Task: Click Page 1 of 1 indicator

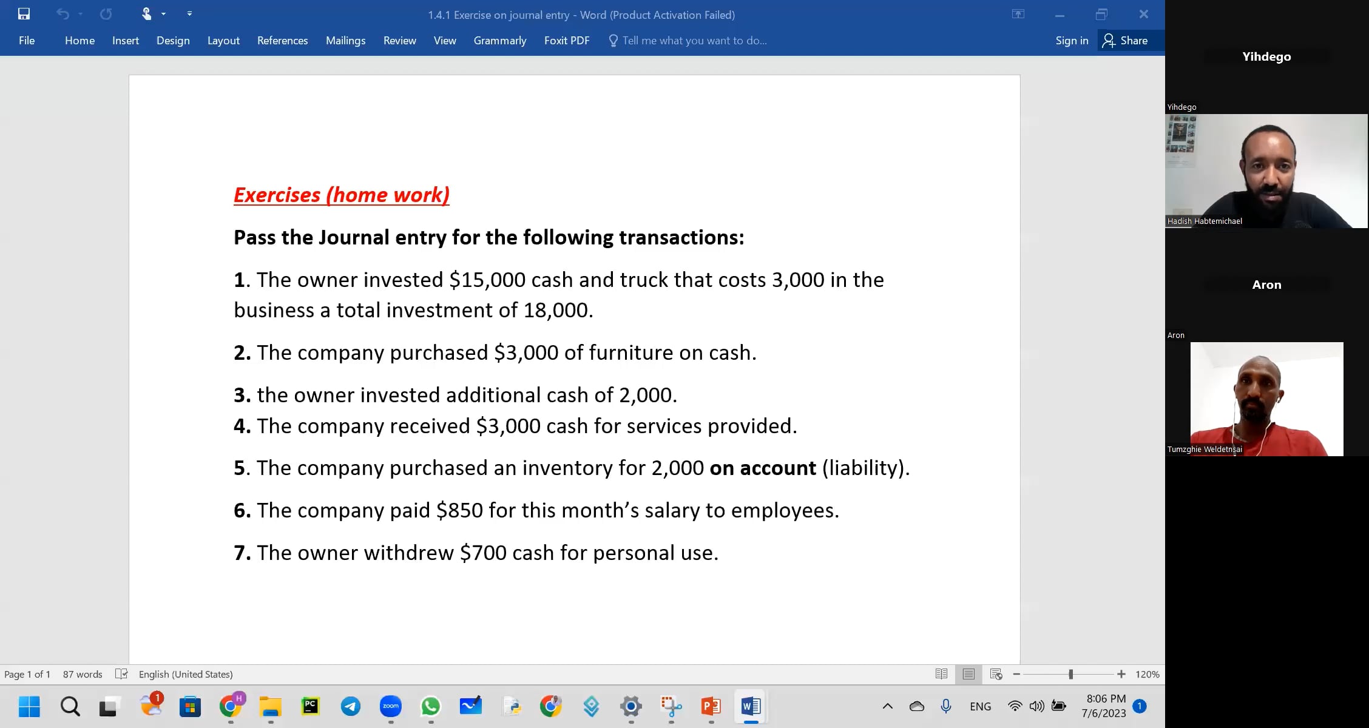Action: (27, 674)
